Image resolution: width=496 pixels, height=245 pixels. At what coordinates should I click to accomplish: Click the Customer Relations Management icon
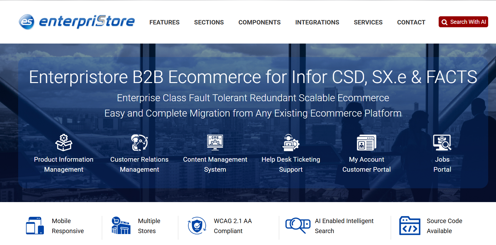click(139, 143)
